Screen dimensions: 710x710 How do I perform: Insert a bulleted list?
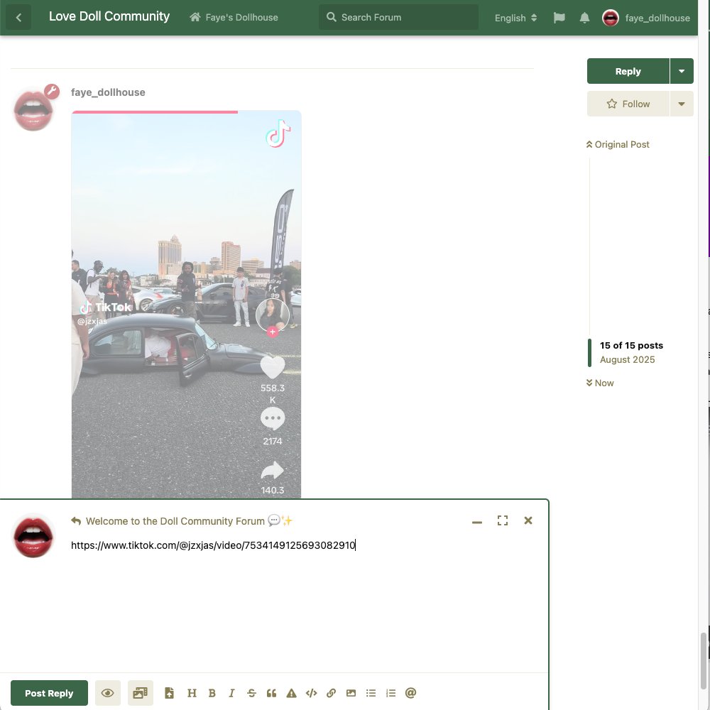coord(371,693)
